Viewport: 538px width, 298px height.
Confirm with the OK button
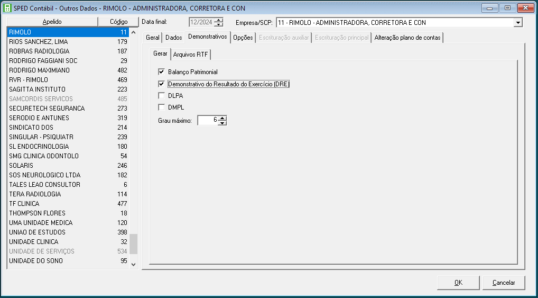(x=458, y=283)
